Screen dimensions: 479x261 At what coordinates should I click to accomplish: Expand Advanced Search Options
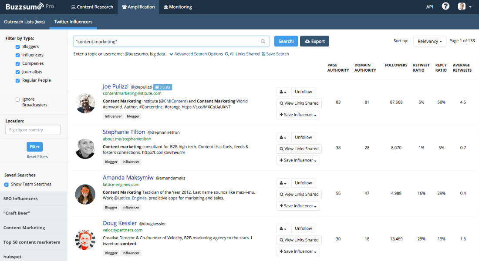pyautogui.click(x=196, y=54)
